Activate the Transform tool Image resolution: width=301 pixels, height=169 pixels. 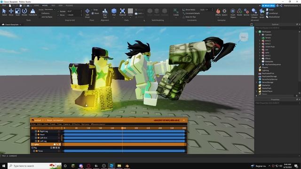point(33,12)
